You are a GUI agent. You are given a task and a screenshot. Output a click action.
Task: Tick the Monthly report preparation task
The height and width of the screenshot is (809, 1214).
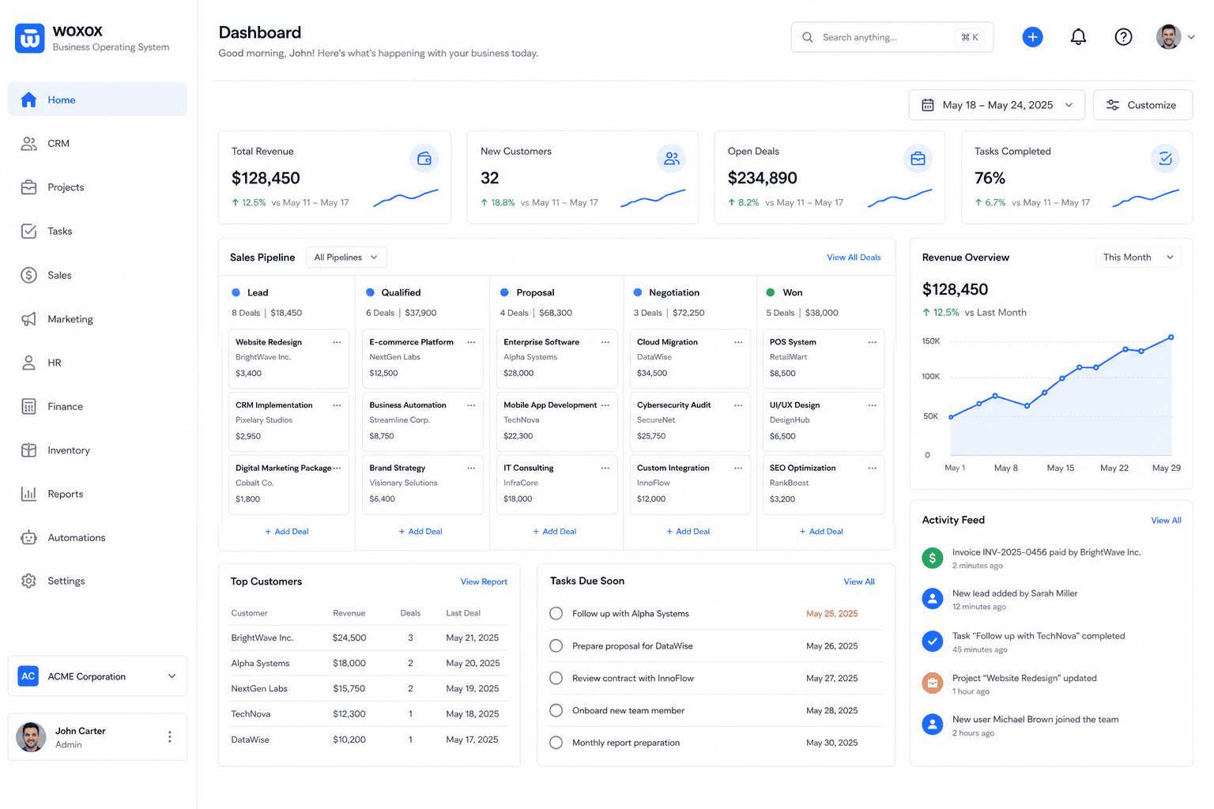(x=556, y=743)
